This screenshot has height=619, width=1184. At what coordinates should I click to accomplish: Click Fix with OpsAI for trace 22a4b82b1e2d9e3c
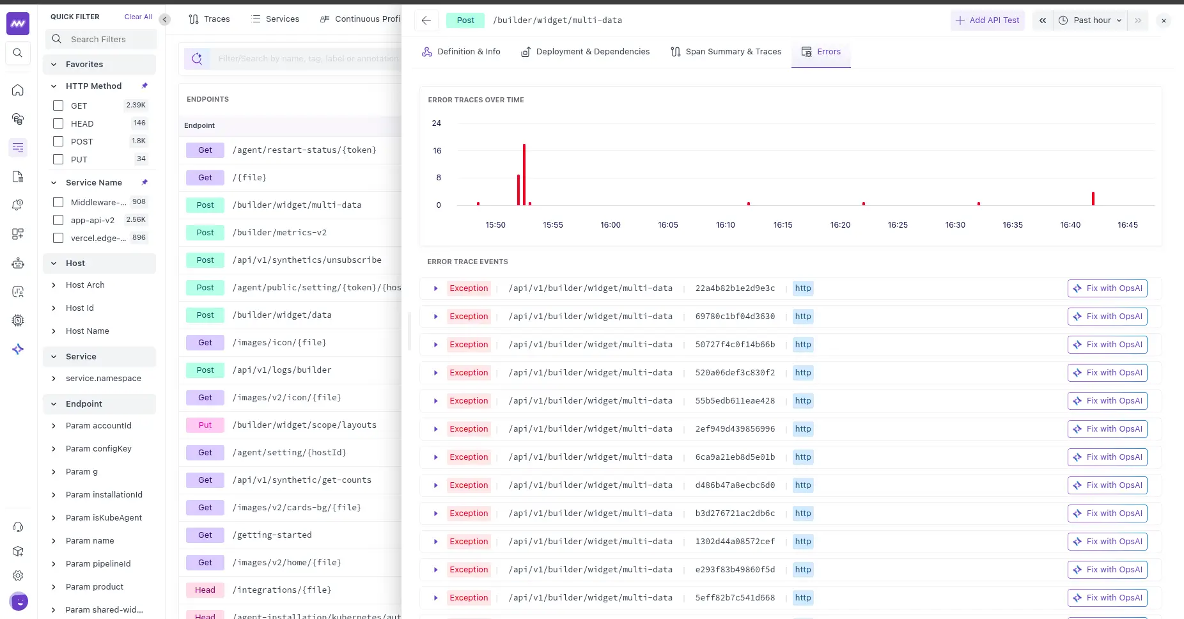1107,288
